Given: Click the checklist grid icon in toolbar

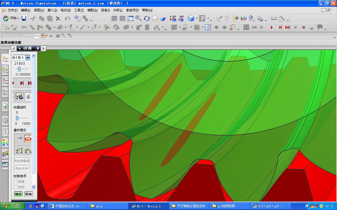Looking at the screenshot, I should [x=208, y=27].
